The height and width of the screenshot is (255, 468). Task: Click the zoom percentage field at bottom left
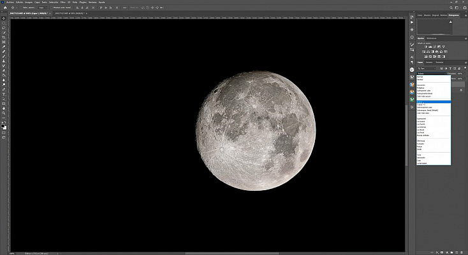[12, 254]
